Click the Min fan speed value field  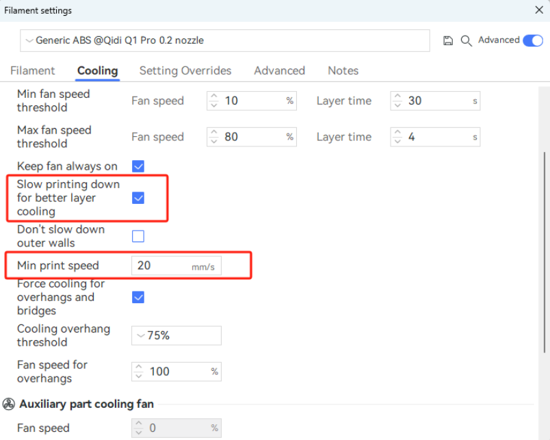[x=252, y=101]
